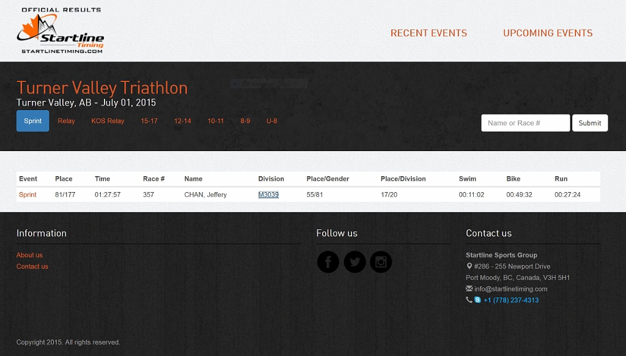Click the Startline Timing logo
This screenshot has height=356, width=626.
pyautogui.click(x=61, y=32)
